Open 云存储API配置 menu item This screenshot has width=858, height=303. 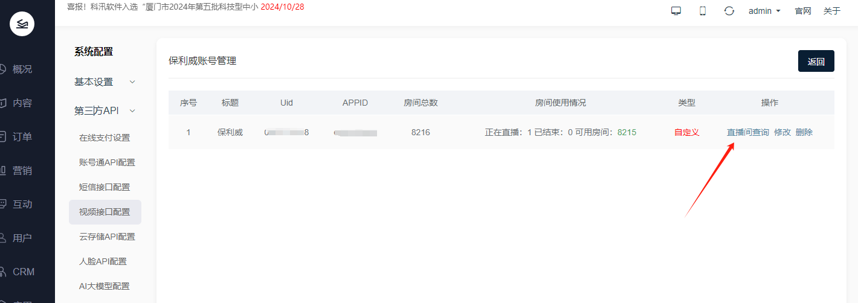[x=107, y=237]
